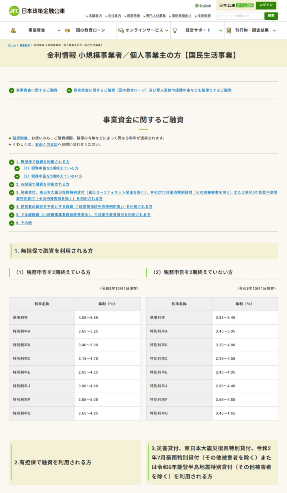The image size is (287, 493).
Task: Click the green arrow icon before （2）税務申告を2期終えていない方
Action: click(17, 177)
